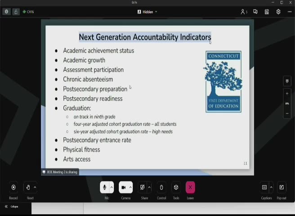Toggle the Mic button
The height and width of the screenshot is (216, 295).
pyautogui.click(x=104, y=187)
